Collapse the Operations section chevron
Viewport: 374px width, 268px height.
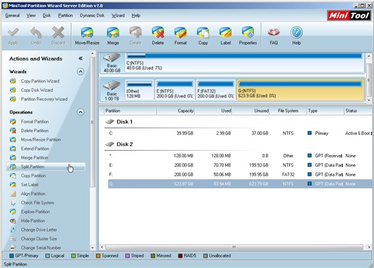tap(80, 112)
